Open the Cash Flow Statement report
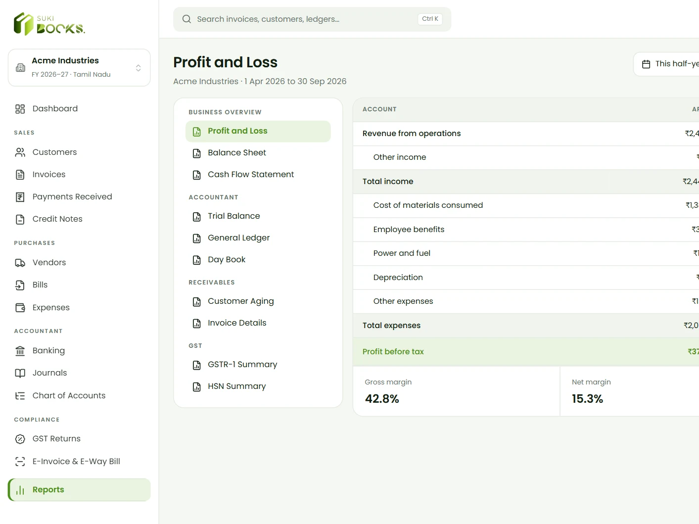 point(258,175)
